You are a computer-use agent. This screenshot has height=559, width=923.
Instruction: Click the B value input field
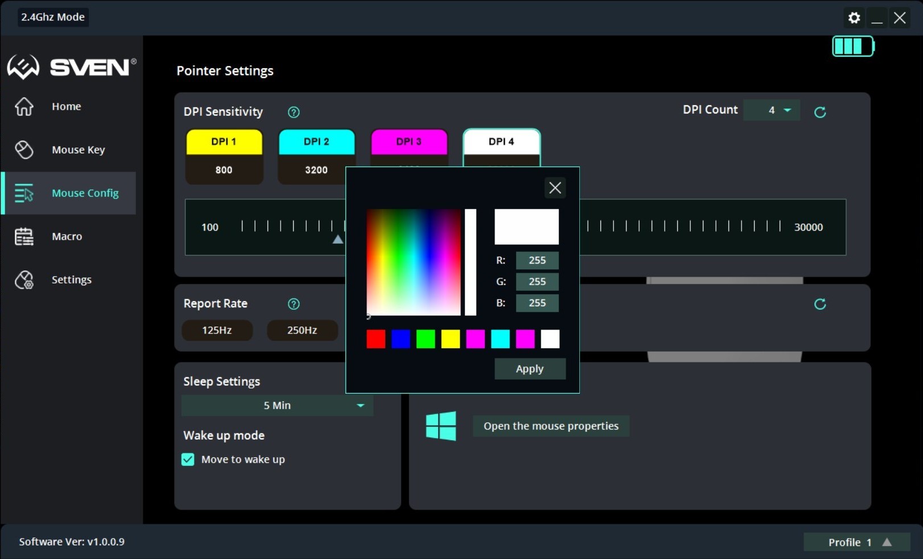537,303
